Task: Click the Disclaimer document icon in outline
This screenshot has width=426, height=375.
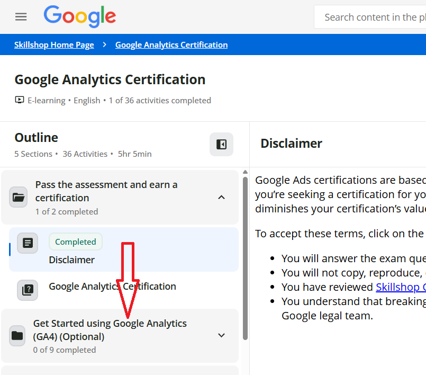Action: pyautogui.click(x=28, y=243)
